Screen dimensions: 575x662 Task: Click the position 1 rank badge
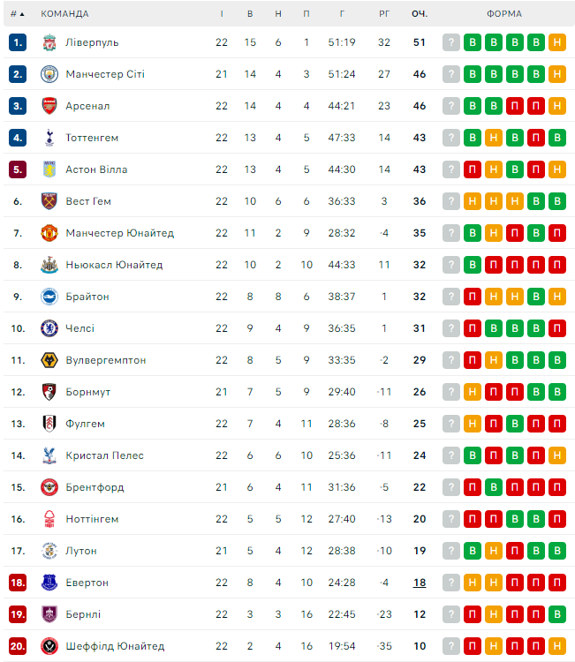coord(19,42)
